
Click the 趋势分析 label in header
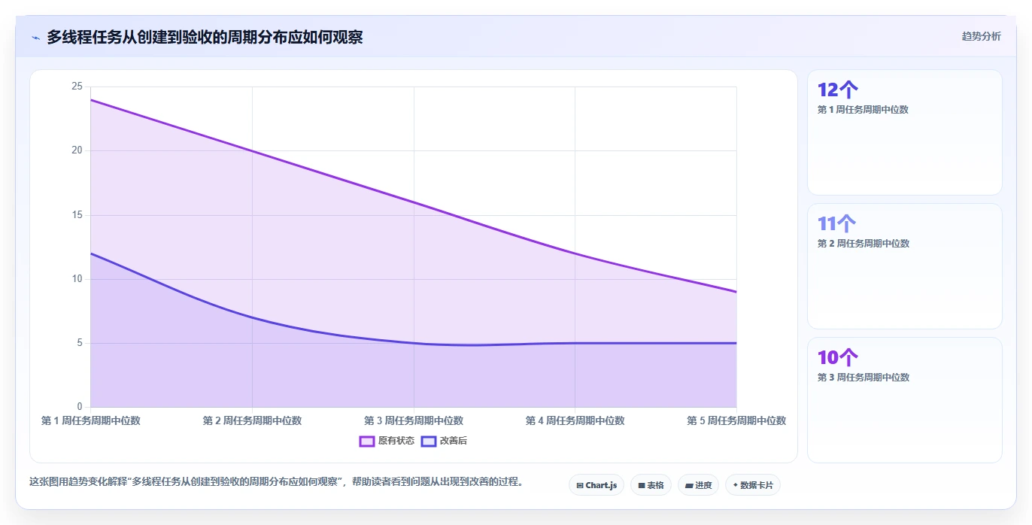pyautogui.click(x=981, y=36)
